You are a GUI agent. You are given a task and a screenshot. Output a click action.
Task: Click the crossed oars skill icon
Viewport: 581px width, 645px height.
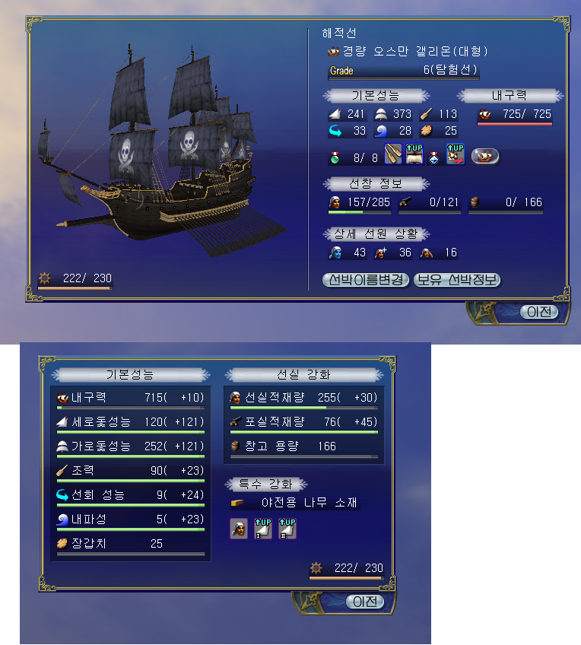pos(393,154)
